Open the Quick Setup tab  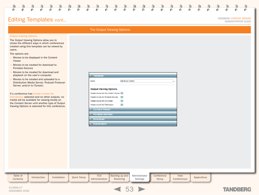[x=79, y=177]
